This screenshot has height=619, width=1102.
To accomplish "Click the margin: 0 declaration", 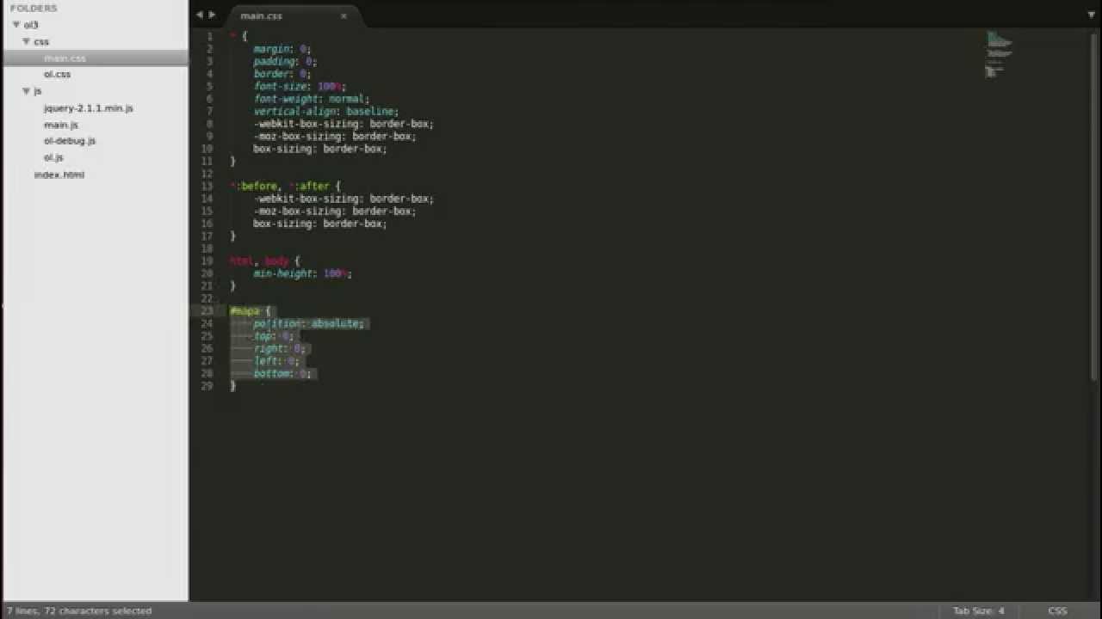I will (x=282, y=49).
